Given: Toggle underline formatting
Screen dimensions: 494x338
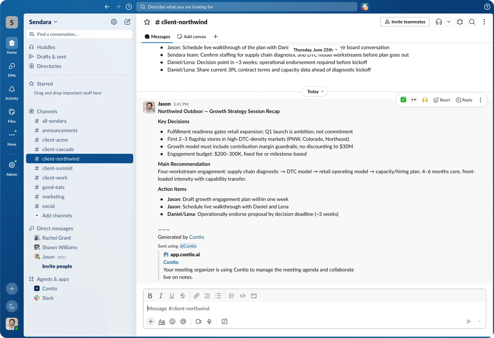Looking at the screenshot, I should [x=172, y=296].
